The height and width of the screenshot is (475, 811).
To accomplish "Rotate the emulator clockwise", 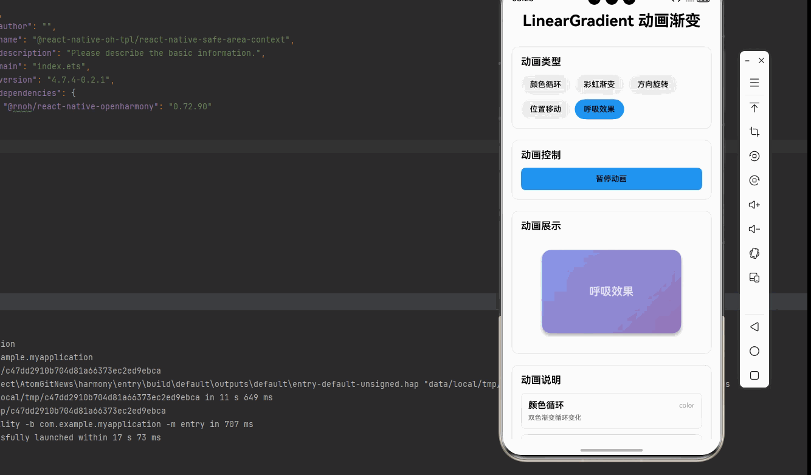I will (x=754, y=180).
